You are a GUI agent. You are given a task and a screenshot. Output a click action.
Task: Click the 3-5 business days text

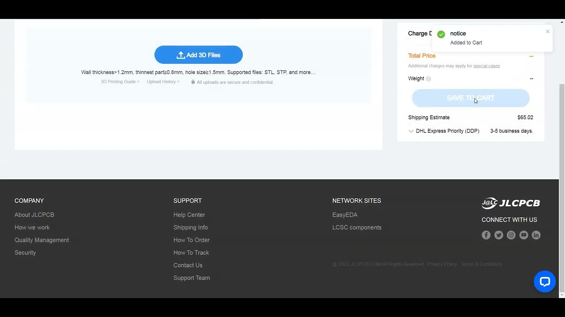pos(512,131)
